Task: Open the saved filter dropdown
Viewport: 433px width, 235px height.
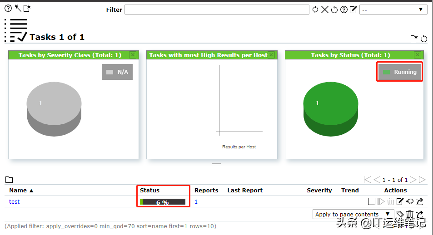Action: pyautogui.click(x=393, y=10)
